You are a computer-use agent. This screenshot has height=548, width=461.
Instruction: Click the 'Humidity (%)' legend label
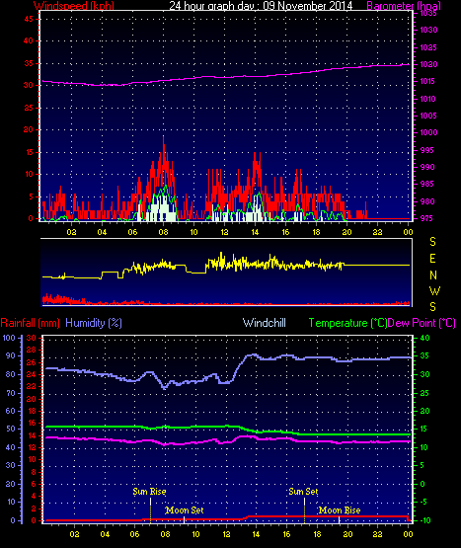click(94, 323)
